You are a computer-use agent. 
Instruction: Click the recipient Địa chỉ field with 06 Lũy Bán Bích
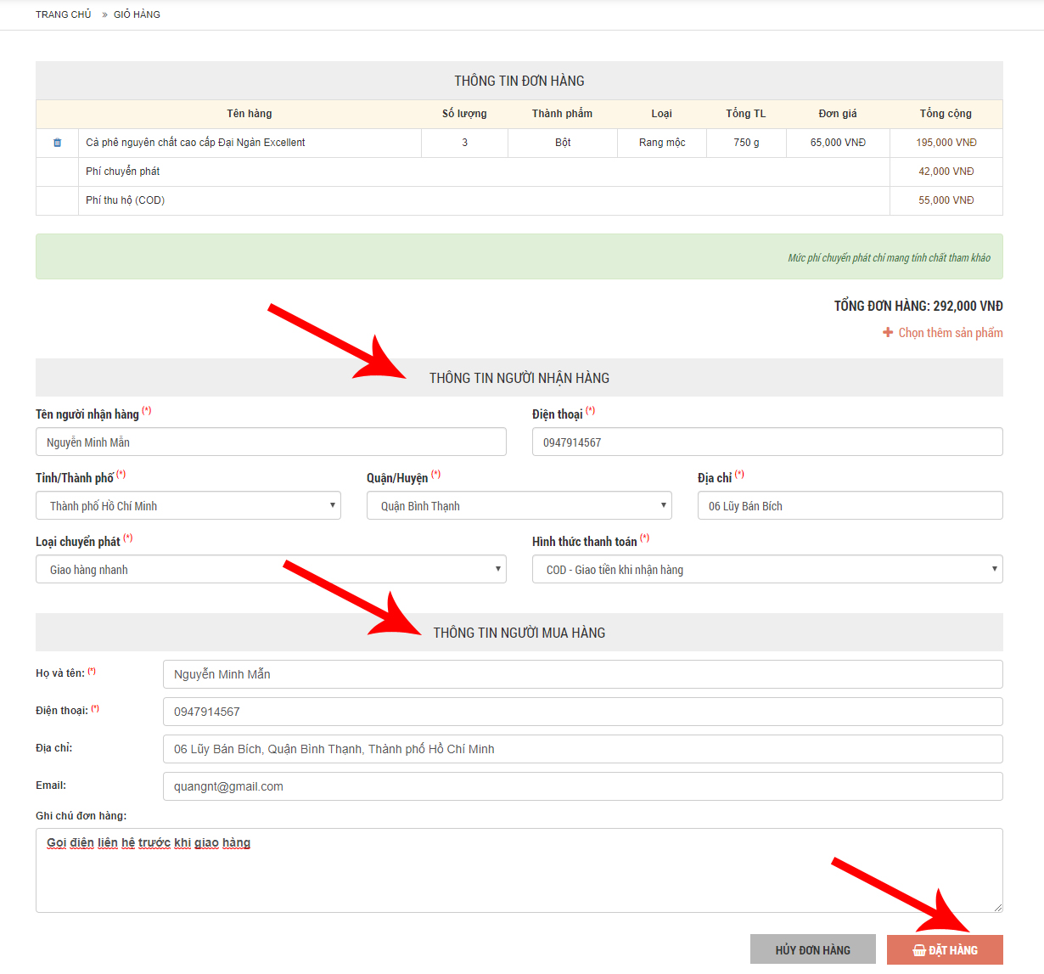coord(850,506)
